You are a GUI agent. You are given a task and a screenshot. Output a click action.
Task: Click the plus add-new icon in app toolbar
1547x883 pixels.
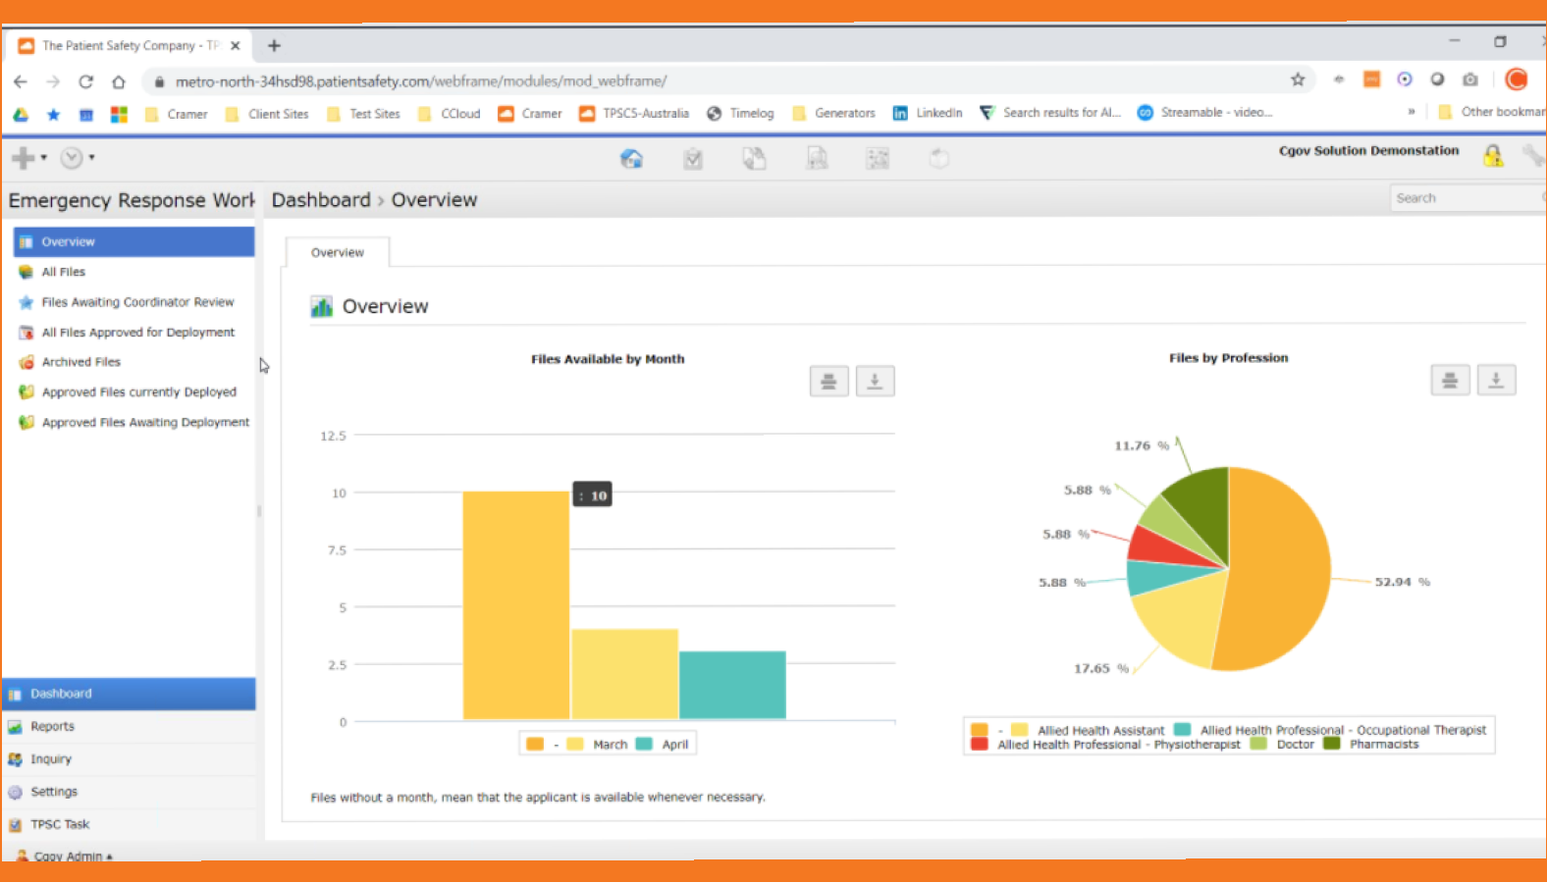coord(23,158)
